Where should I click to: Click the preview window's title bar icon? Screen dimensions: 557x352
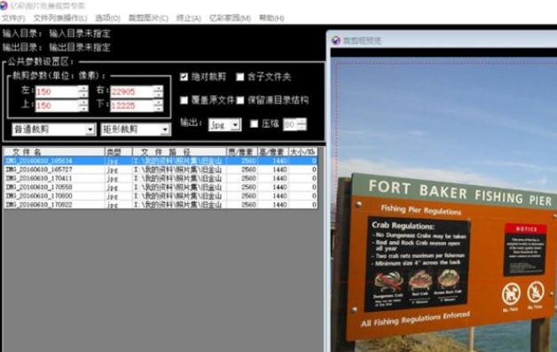(335, 41)
